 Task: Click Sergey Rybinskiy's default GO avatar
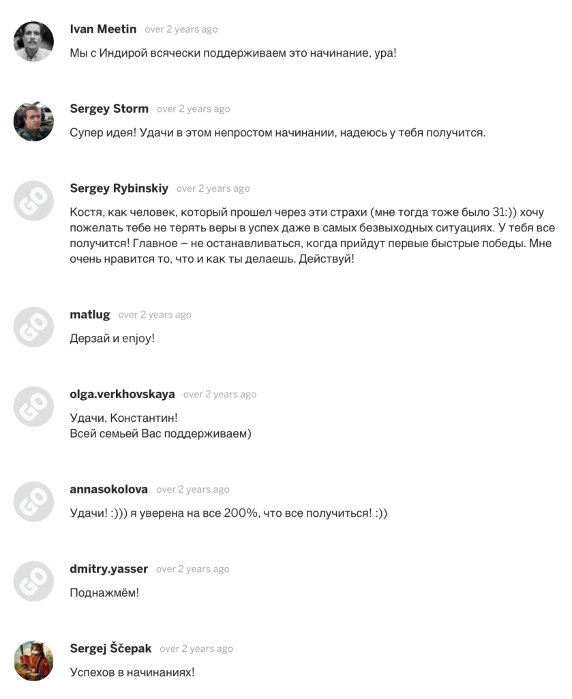[x=33, y=201]
